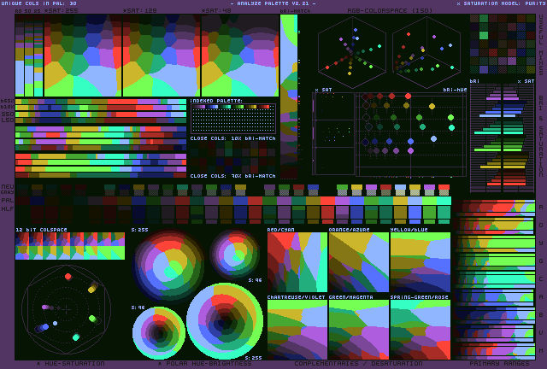The image size is (547, 369).
Task: Click the vertical "USEFUL MIXES" label
Action: 541,45
